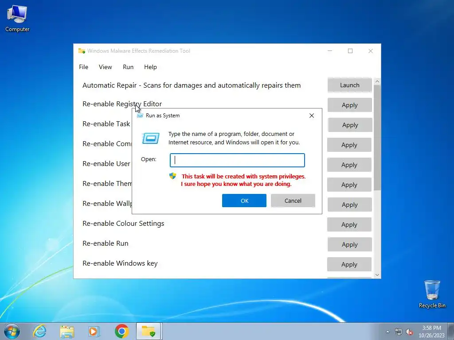The height and width of the screenshot is (340, 454).
Task: Launch Google Chrome from taskbar
Action: (x=121, y=331)
